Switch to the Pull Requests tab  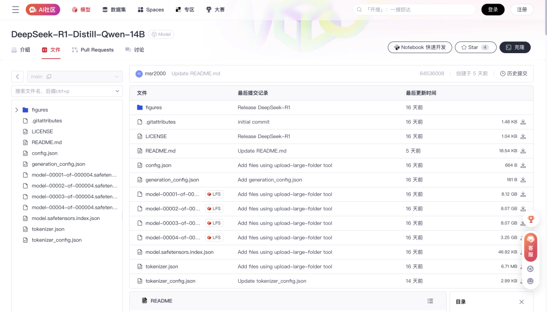tap(93, 50)
